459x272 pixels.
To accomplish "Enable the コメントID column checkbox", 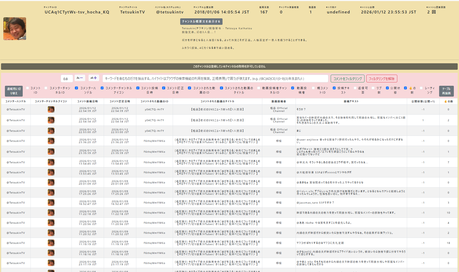I will click(x=28, y=88).
